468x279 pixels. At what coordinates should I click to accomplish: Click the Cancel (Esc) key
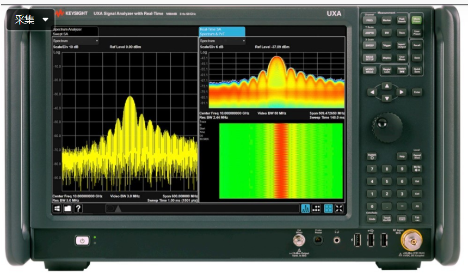[x=417, y=156]
